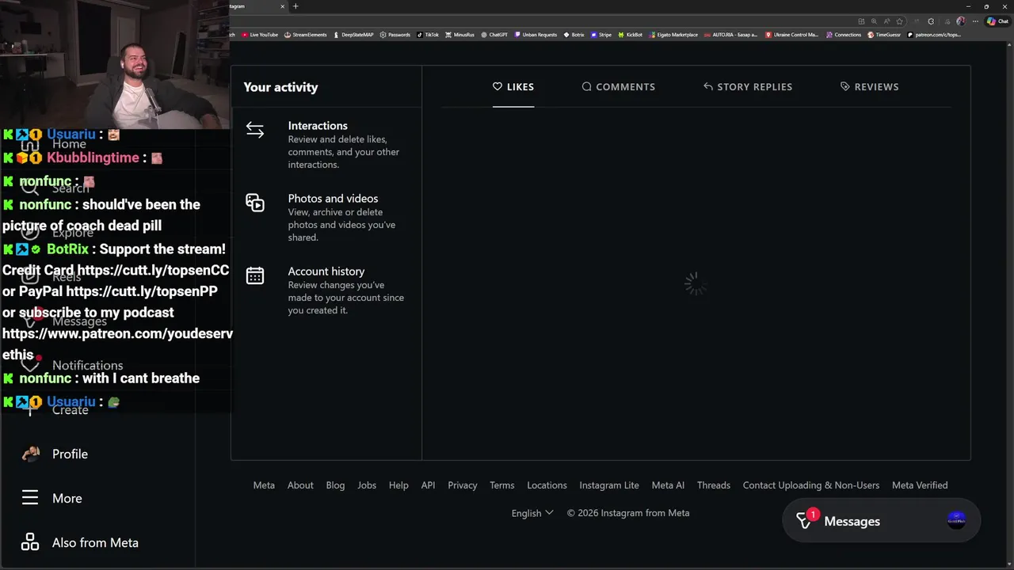This screenshot has width=1014, height=570.
Task: Open the Threads footer link
Action: (714, 485)
